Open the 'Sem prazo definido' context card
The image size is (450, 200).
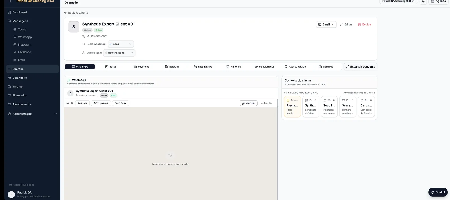click(x=311, y=107)
